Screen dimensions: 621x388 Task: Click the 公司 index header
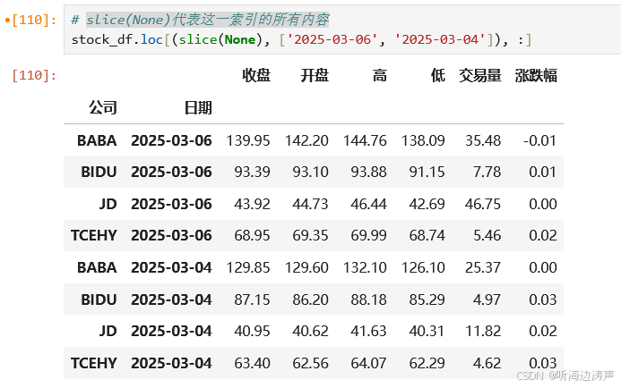[x=102, y=107]
